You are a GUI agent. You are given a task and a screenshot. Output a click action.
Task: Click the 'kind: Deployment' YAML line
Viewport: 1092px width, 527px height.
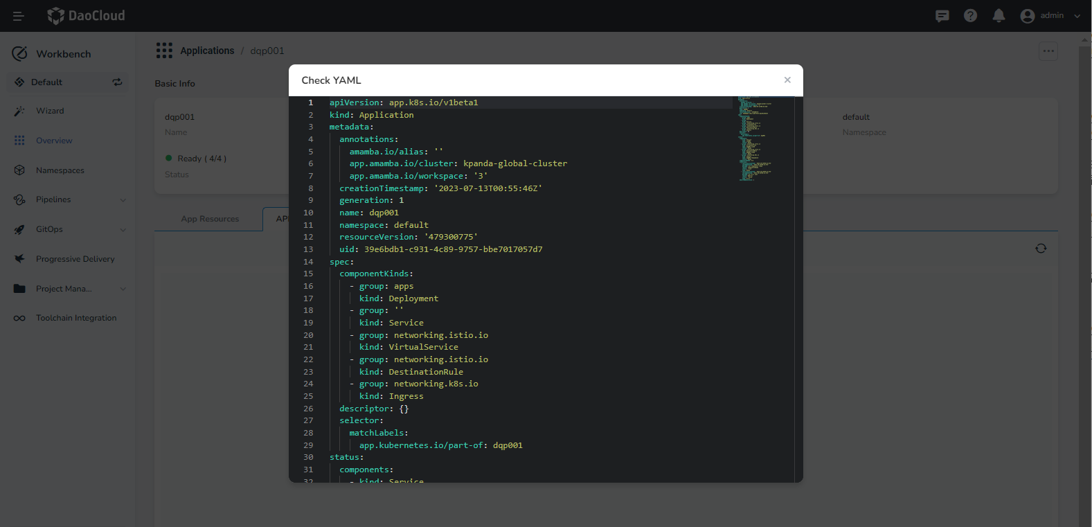(399, 298)
